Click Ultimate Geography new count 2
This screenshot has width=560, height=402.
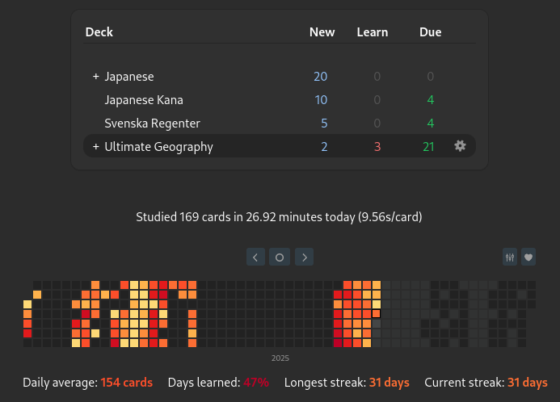pyautogui.click(x=324, y=147)
